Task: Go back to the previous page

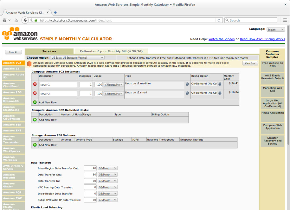Action: (x=25, y=20)
